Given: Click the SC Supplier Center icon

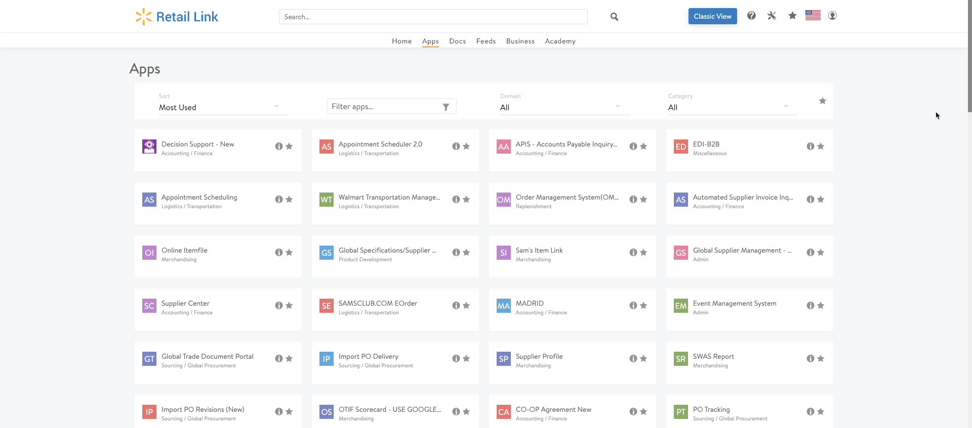Looking at the screenshot, I should point(149,306).
